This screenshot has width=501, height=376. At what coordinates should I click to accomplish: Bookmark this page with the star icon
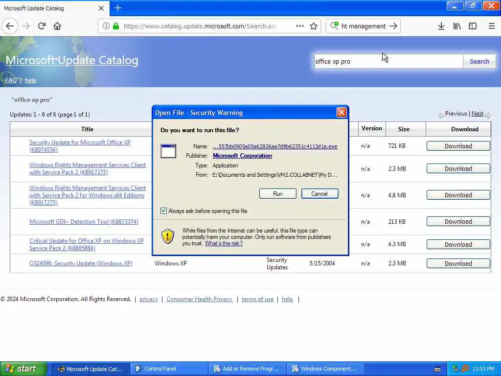(314, 26)
